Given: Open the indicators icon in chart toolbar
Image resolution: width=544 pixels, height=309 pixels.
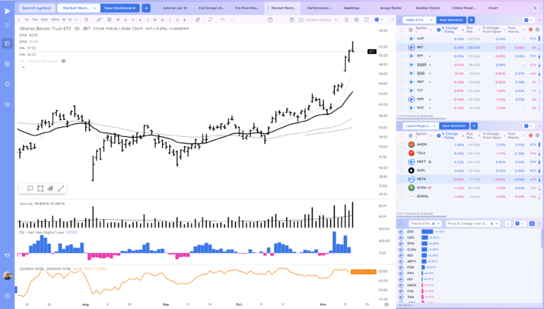Looking at the screenshot, I should [x=98, y=20].
